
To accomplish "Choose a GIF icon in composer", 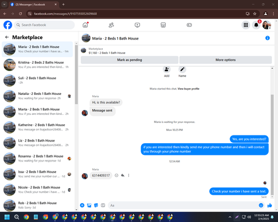I will coord(103,205).
